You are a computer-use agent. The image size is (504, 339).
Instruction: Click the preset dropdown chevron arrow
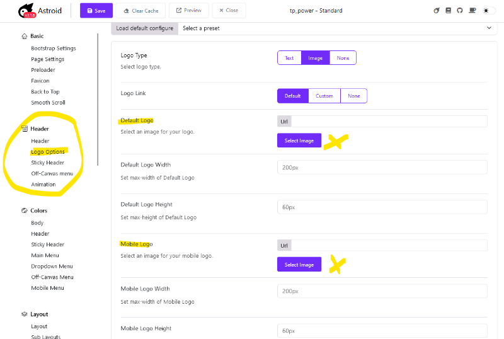(489, 28)
